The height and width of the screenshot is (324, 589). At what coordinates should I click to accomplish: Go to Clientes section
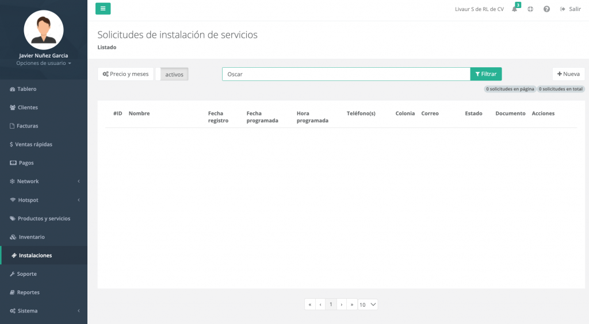[x=44, y=107]
